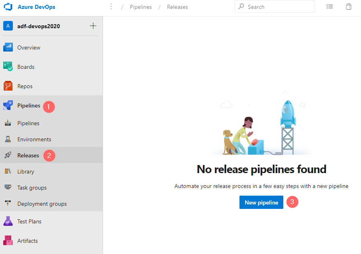Viewport: 361px width, 254px height.
Task: Open the breadcrumb ellipsis menu
Action: (111, 7)
